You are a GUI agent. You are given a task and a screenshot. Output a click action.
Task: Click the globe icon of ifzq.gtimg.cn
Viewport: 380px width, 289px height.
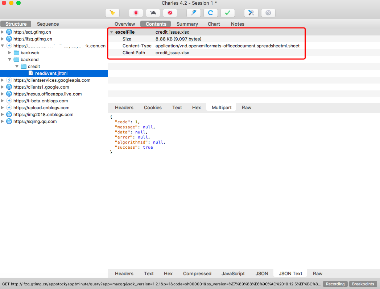tap(9, 39)
